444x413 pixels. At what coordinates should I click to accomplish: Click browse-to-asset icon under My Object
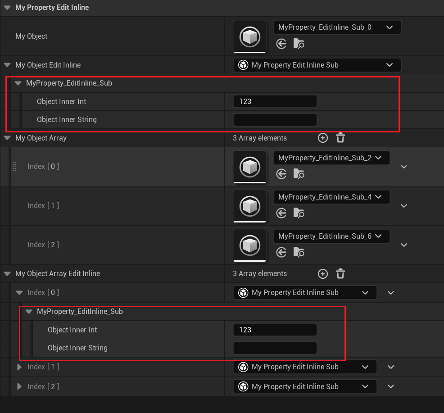pos(299,44)
